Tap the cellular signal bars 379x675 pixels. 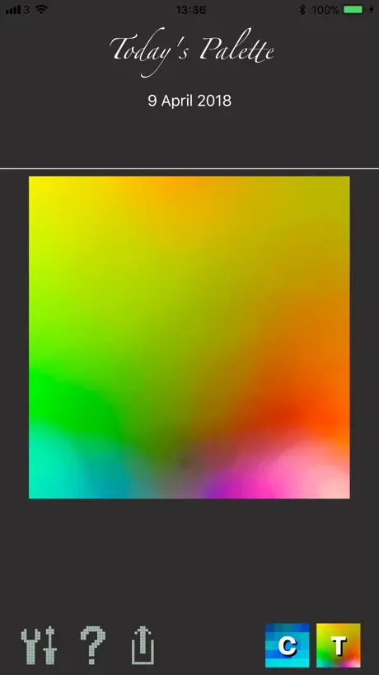coord(13,9)
